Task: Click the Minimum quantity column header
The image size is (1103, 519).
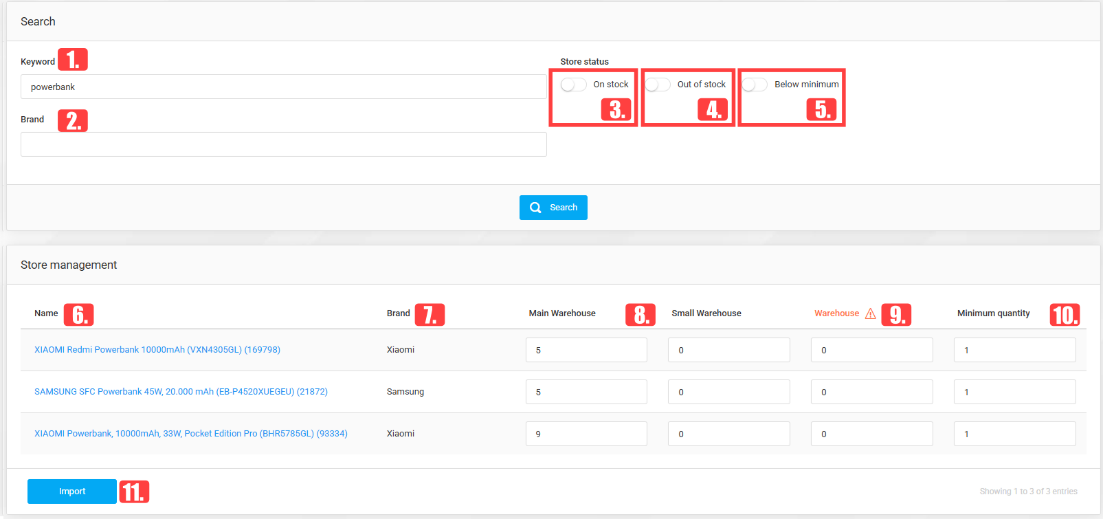Action: coord(993,313)
